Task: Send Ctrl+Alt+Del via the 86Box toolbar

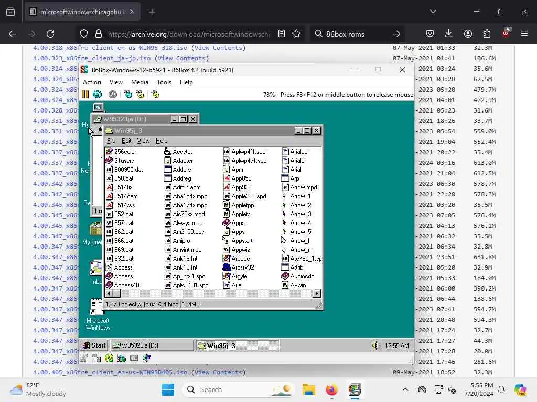Action: [x=128, y=94]
